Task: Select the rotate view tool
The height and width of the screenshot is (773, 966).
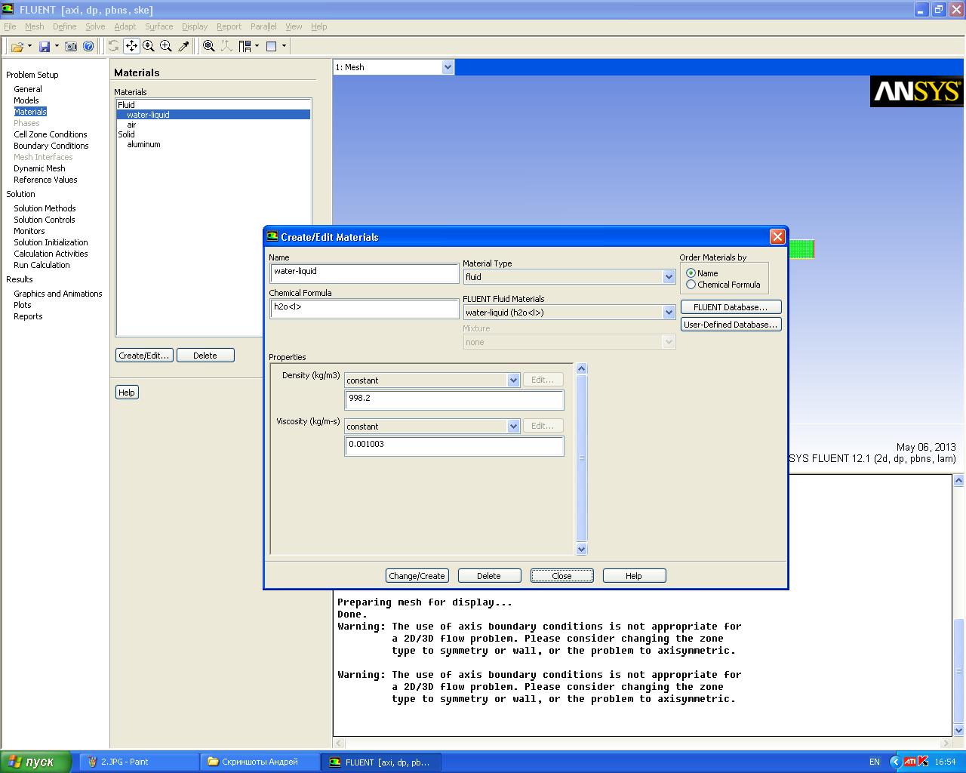Action: tap(114, 46)
